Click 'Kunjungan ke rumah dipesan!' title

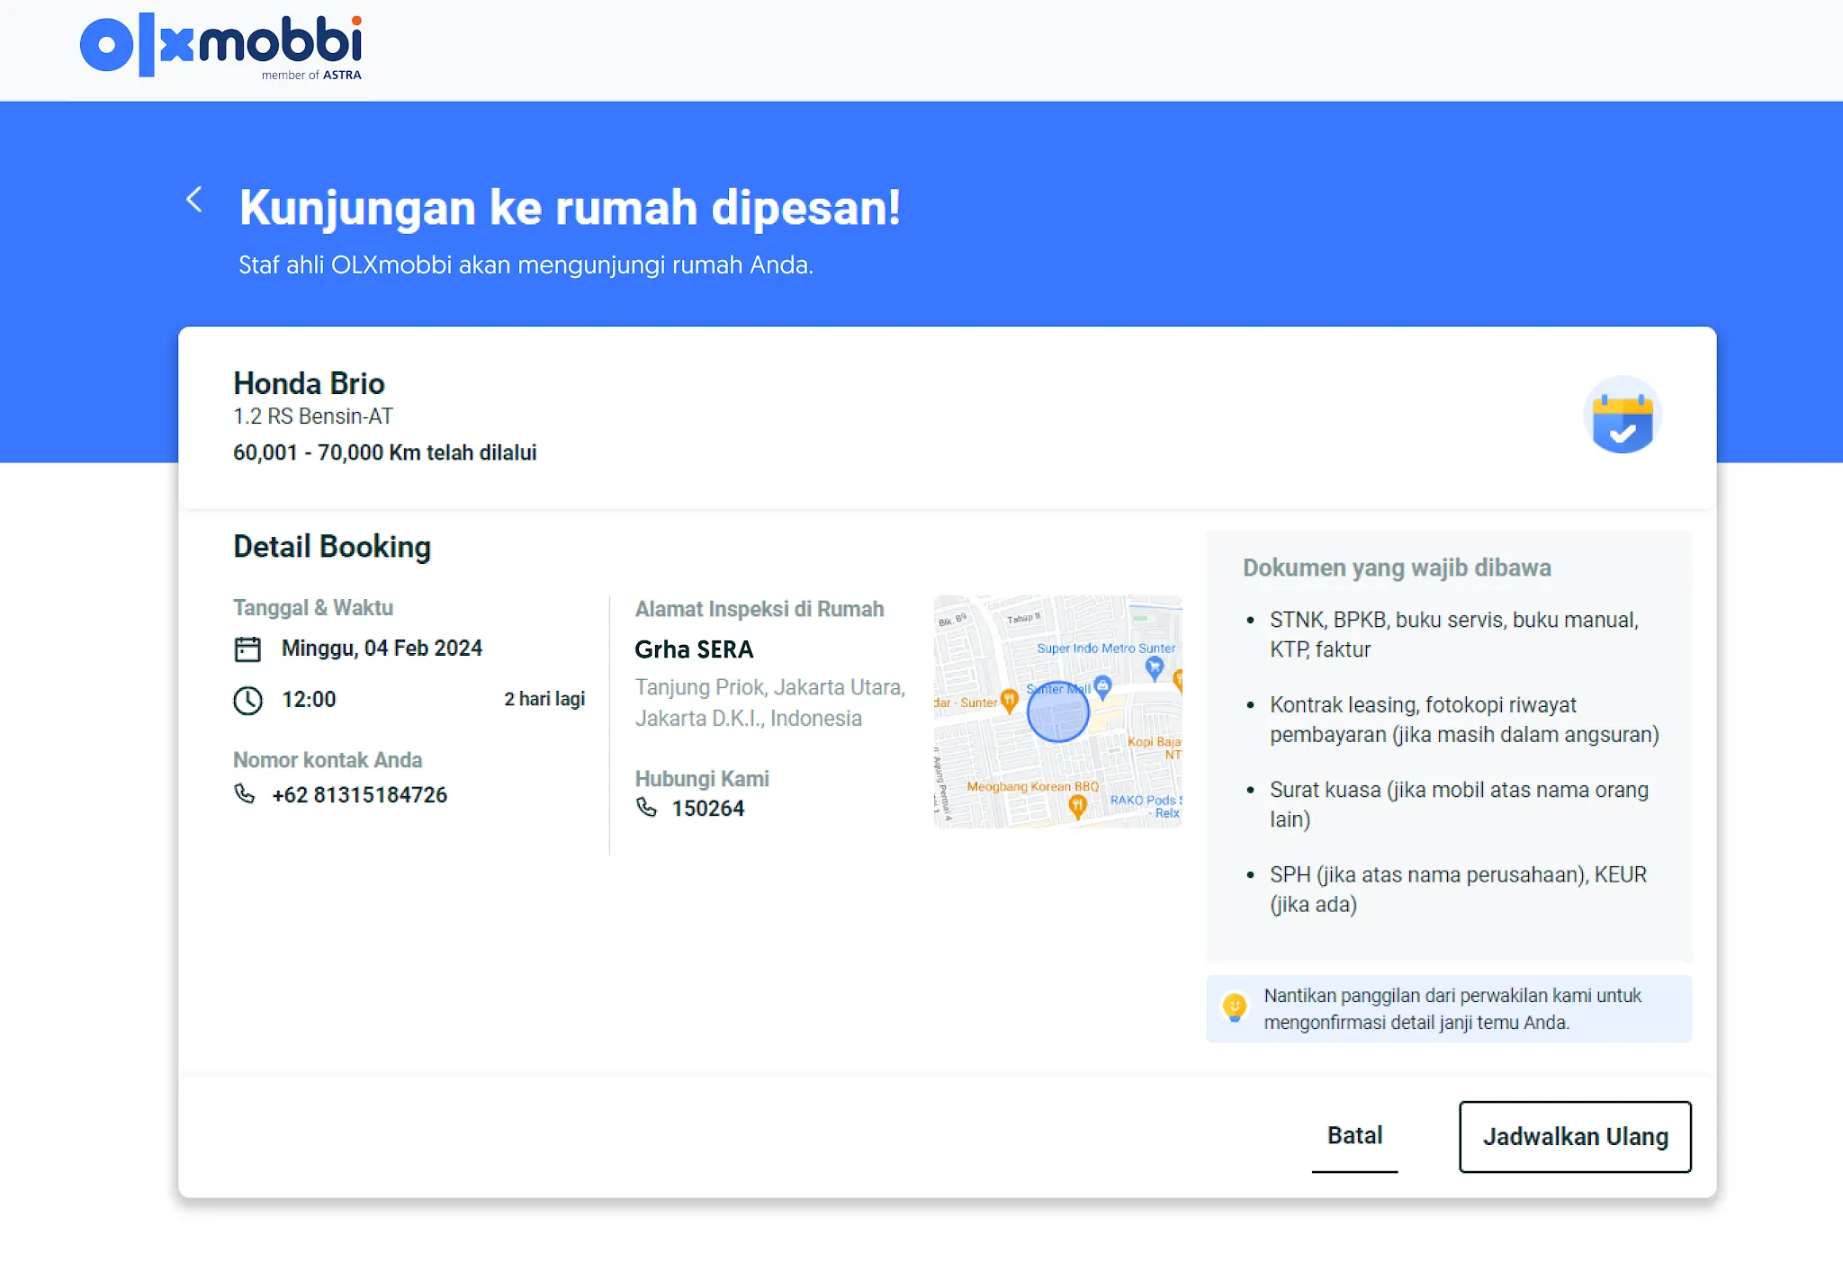(570, 207)
